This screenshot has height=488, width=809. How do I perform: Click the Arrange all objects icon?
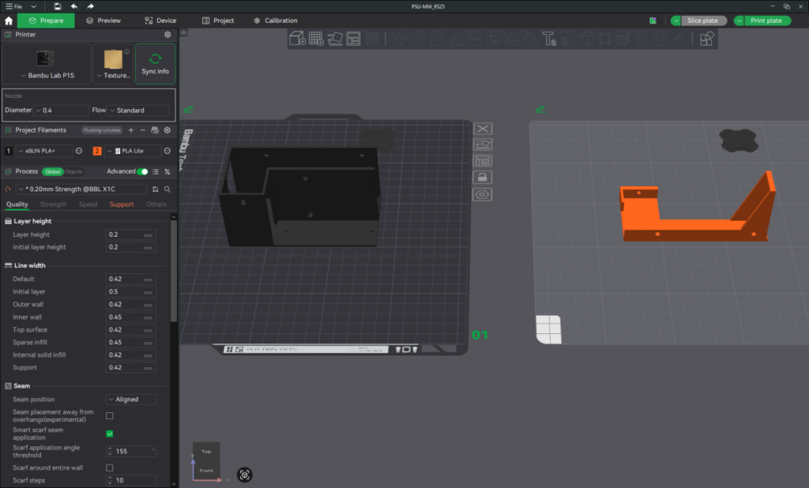click(353, 38)
